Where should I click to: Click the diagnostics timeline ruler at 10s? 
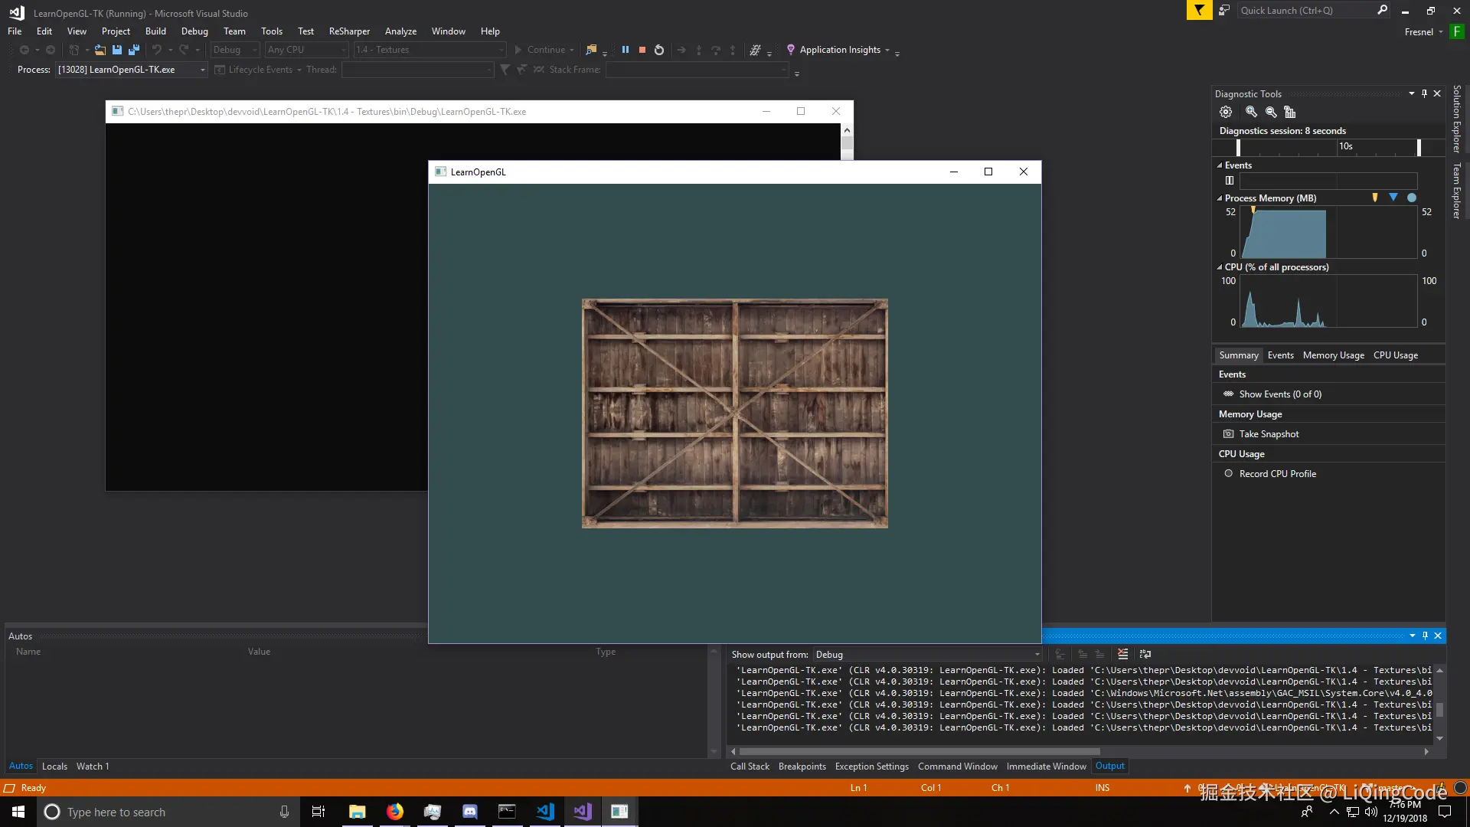1345,146
